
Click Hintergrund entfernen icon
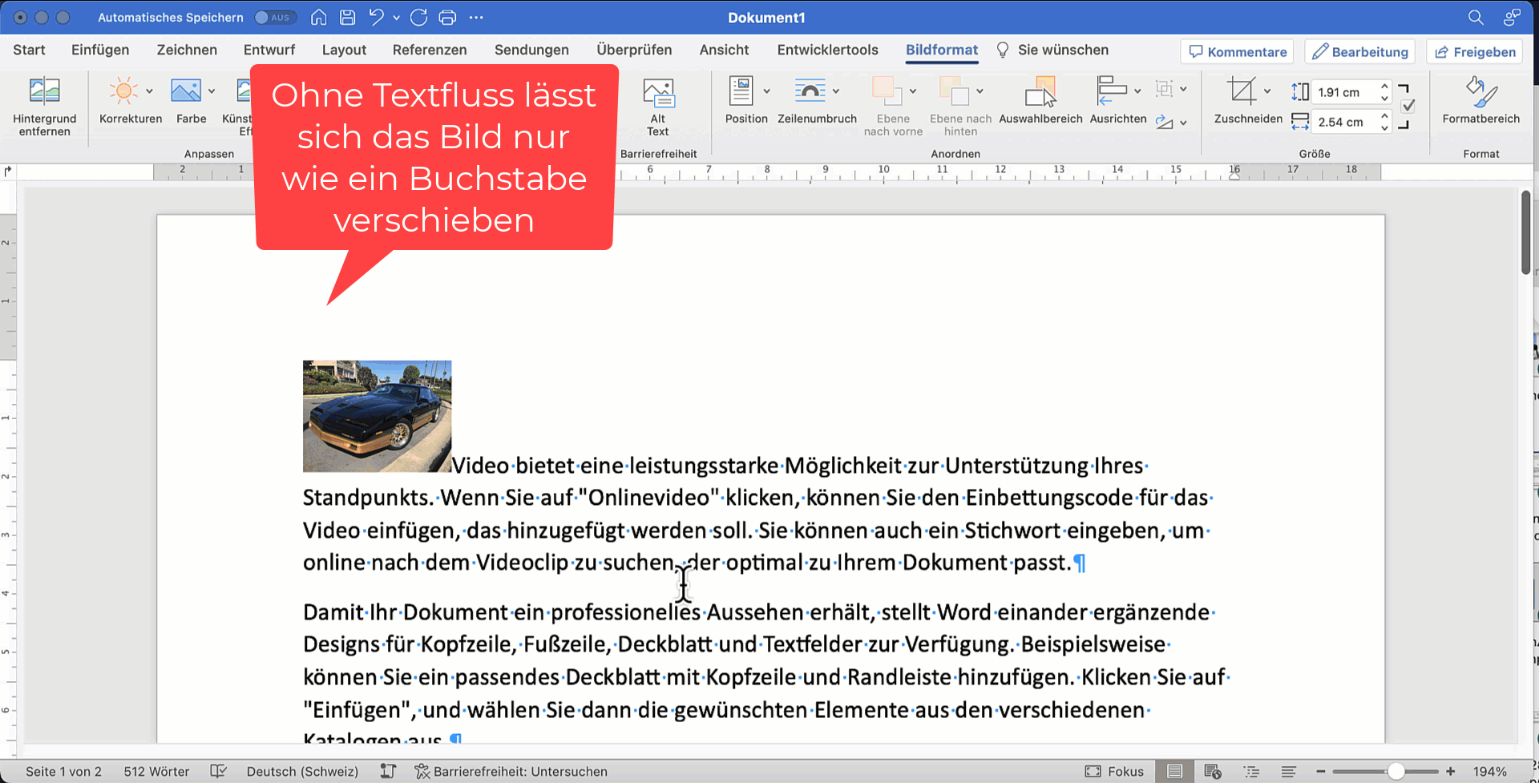coord(44,91)
